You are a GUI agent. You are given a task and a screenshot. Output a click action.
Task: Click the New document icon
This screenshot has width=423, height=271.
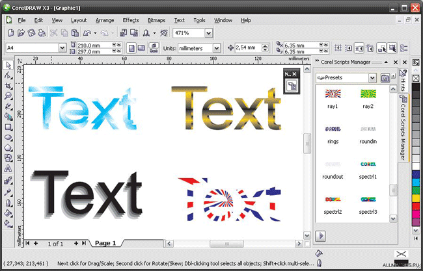click(11, 33)
